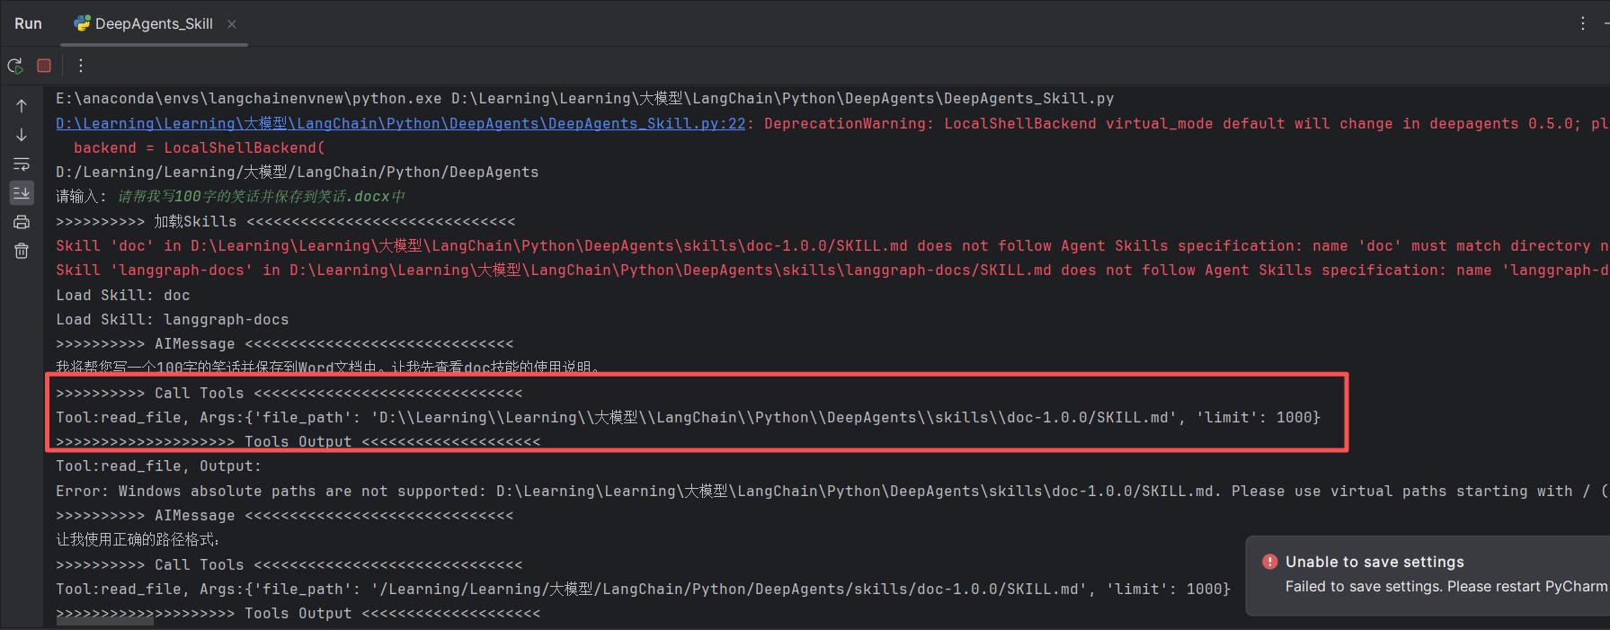Open more actions next to the Stop button

pyautogui.click(x=81, y=66)
